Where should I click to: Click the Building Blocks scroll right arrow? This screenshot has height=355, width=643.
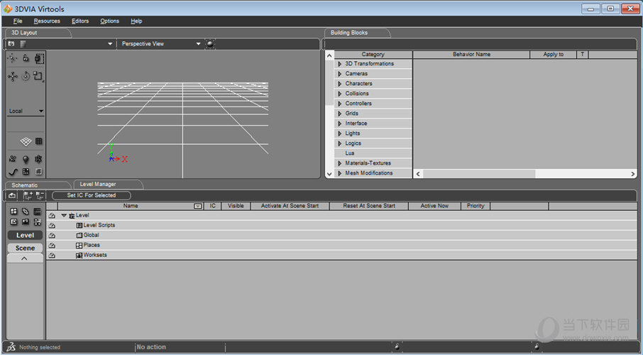633,174
